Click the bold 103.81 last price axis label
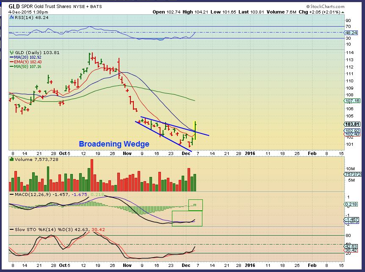This screenshot has height=272, width=365. [x=352, y=124]
